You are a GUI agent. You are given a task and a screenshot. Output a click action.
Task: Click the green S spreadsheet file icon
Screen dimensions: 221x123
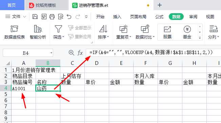tap(75, 5)
